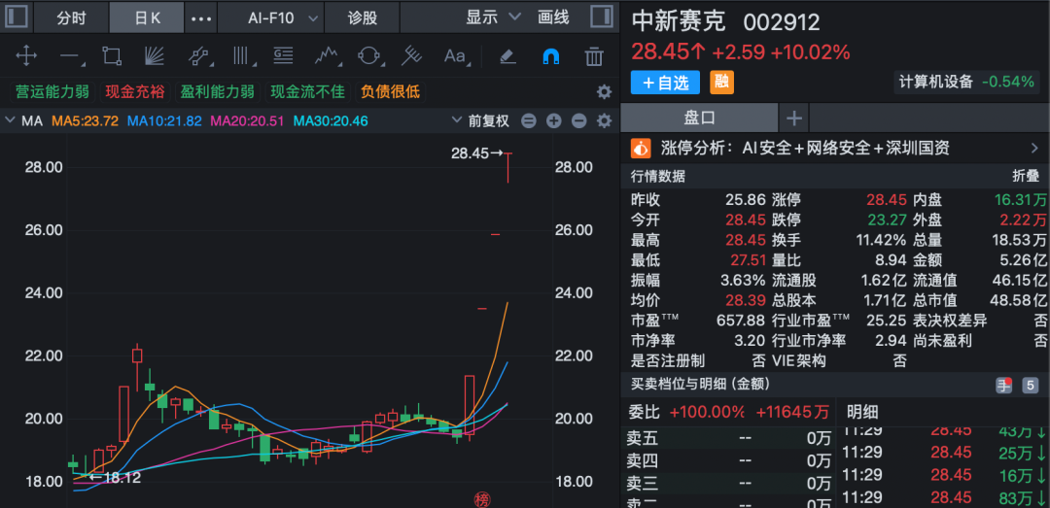Click the 现金流不佳 tag
The image size is (1050, 508).
(x=307, y=91)
